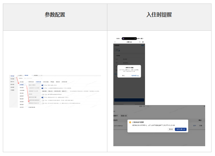Screen dimensions: 215x156
Task: Click the blue link in web table row
Action: (194, 126)
